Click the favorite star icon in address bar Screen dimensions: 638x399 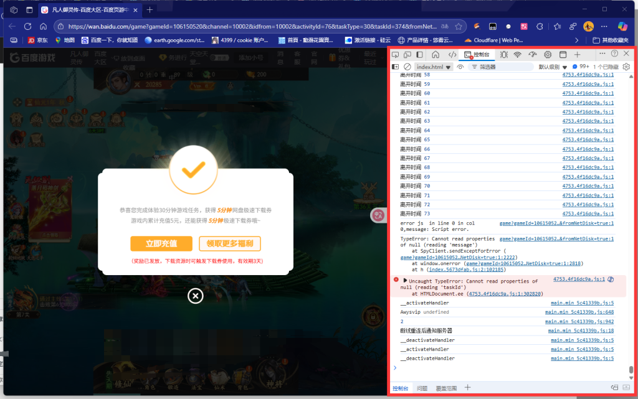coord(459,26)
